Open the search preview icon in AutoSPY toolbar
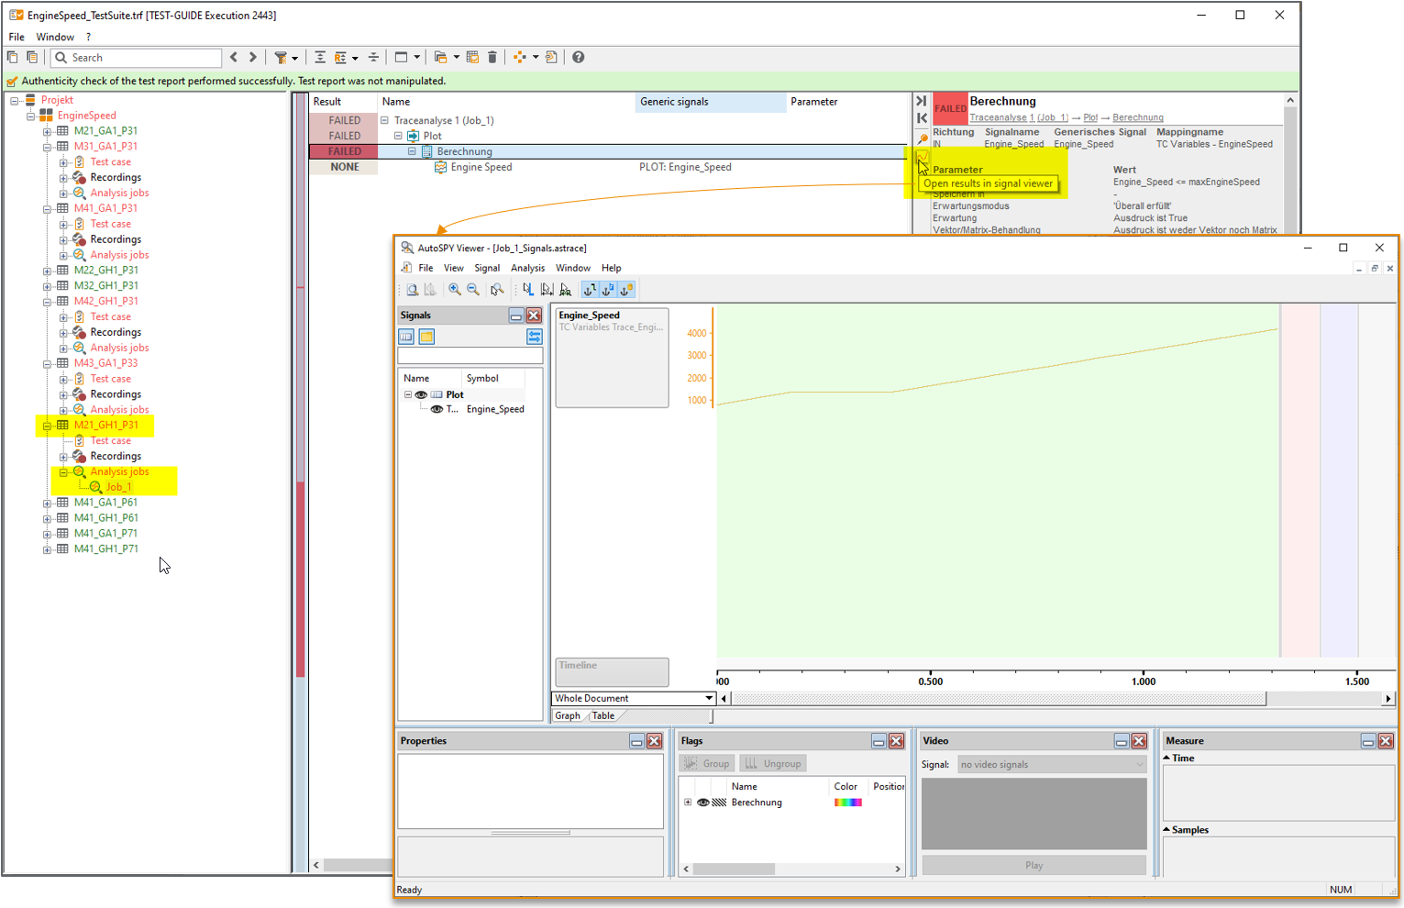1404x908 pixels. pyautogui.click(x=413, y=289)
